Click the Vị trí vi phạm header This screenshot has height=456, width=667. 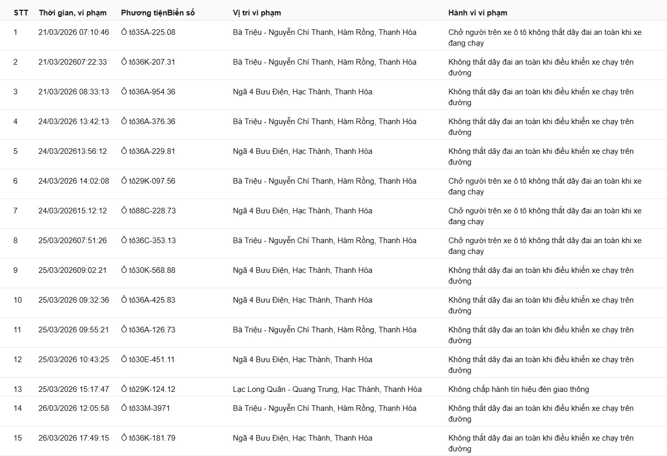(257, 13)
